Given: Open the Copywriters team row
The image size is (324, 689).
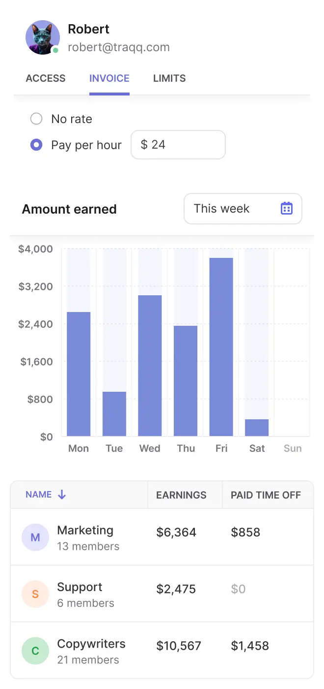Looking at the screenshot, I should (x=162, y=650).
